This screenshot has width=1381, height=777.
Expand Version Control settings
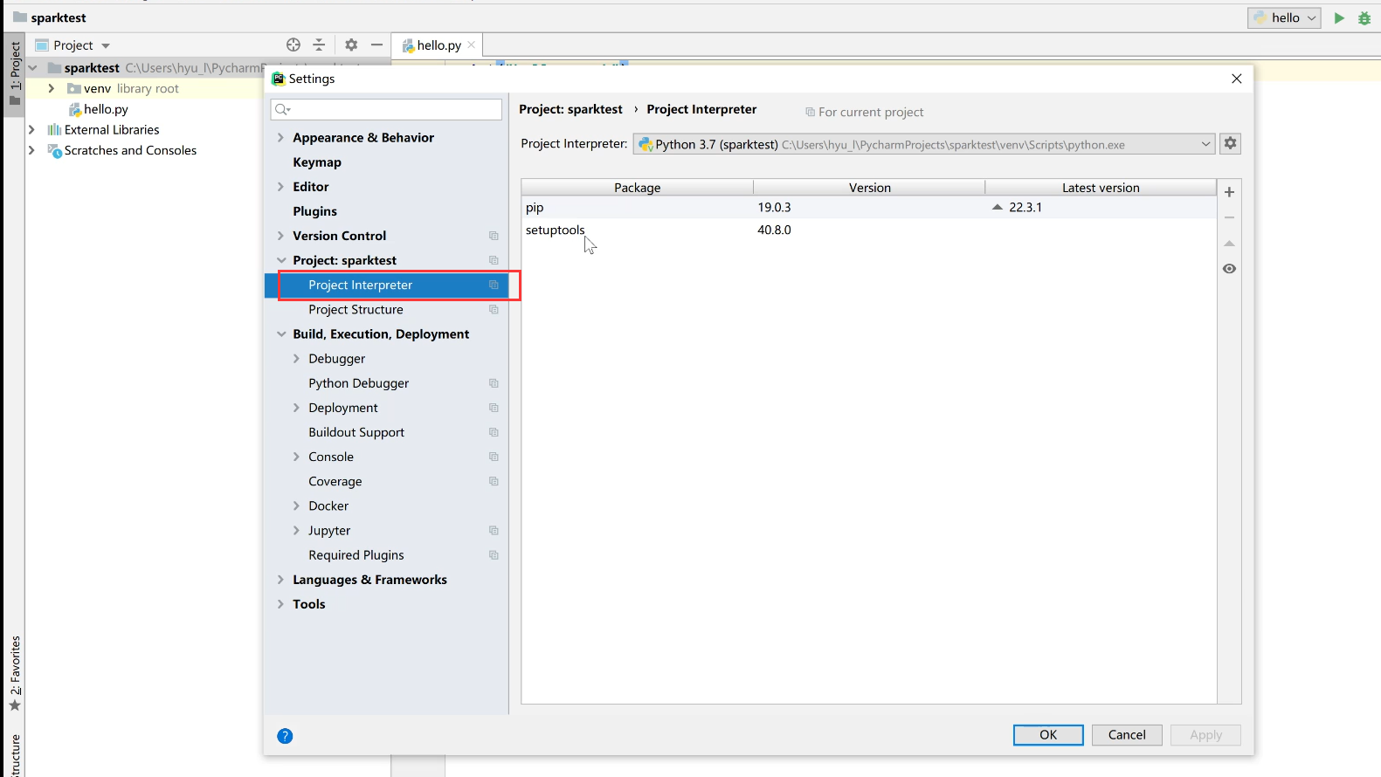pyautogui.click(x=280, y=236)
